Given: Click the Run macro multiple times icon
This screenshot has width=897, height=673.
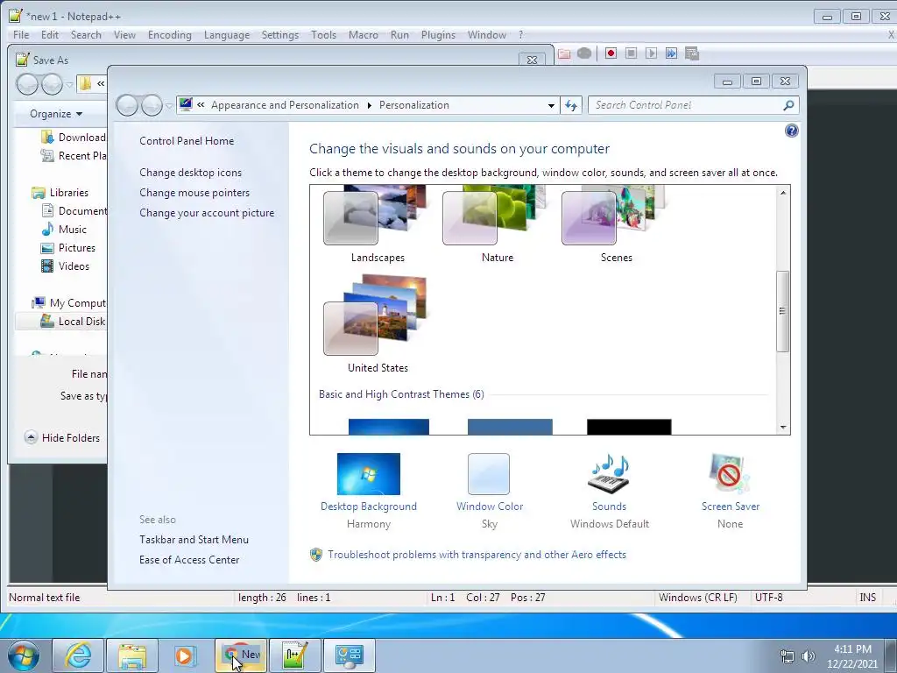Looking at the screenshot, I should [x=671, y=53].
